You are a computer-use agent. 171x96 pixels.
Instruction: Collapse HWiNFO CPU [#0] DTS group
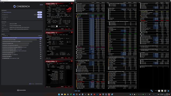(x=75, y=61)
